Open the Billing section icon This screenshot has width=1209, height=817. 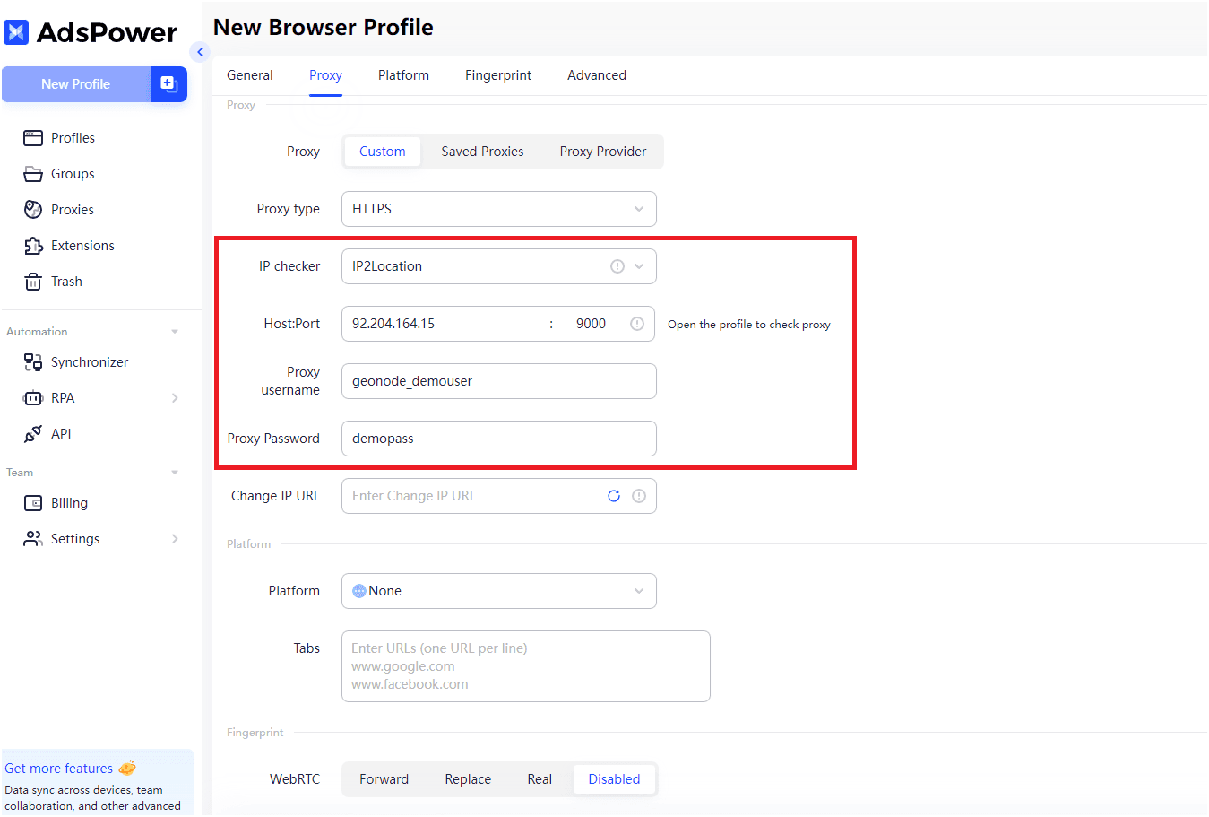coord(33,502)
